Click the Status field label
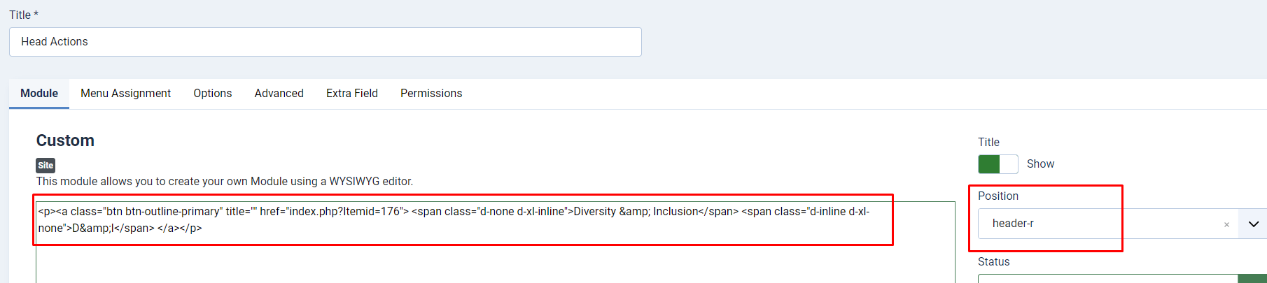Screen dimensions: 1267x283 click(x=993, y=262)
